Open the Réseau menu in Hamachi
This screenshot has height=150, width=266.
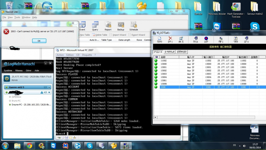[19, 70]
